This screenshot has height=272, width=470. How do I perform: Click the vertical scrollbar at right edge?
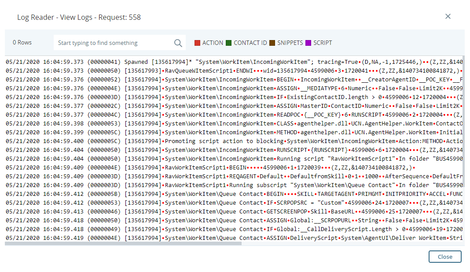click(x=464, y=149)
